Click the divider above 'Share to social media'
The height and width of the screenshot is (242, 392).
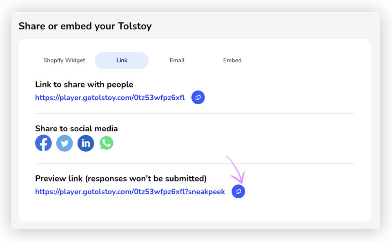point(195,114)
